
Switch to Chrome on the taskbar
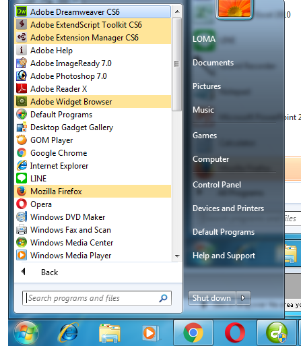193,333
